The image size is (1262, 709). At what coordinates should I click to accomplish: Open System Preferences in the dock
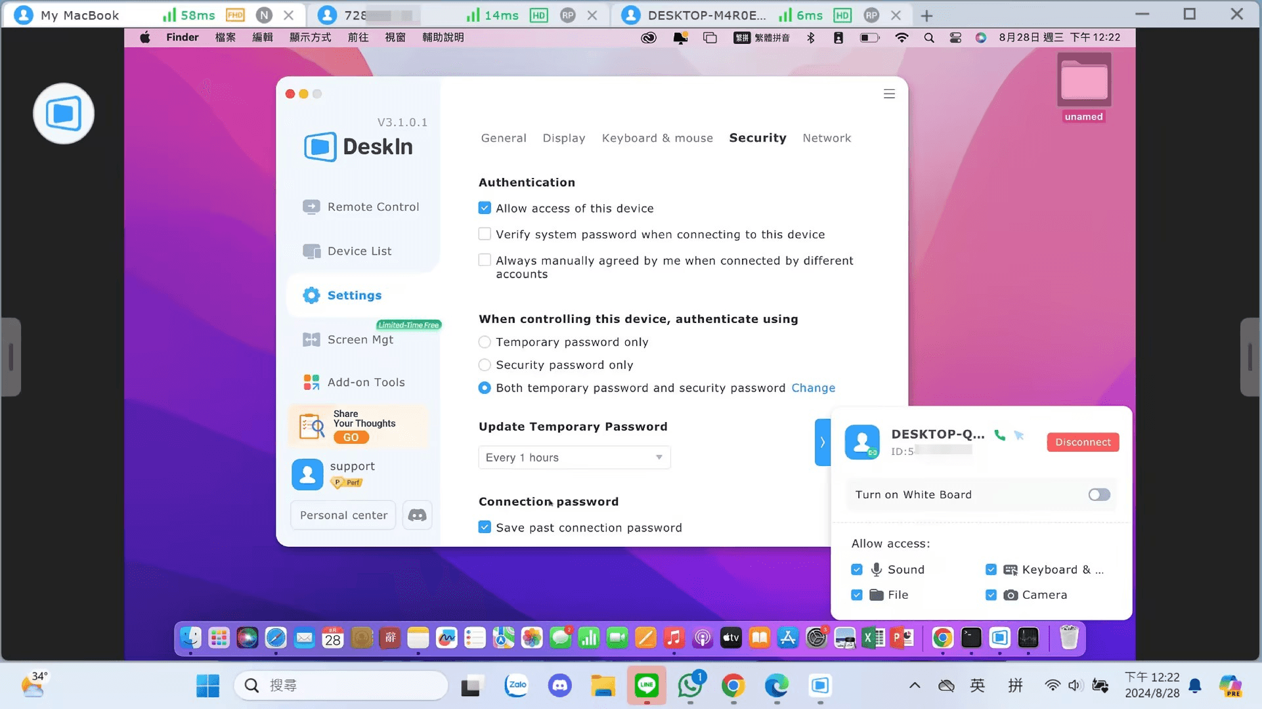point(816,637)
